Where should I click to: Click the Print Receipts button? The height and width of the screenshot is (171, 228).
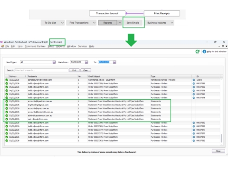click(162, 13)
